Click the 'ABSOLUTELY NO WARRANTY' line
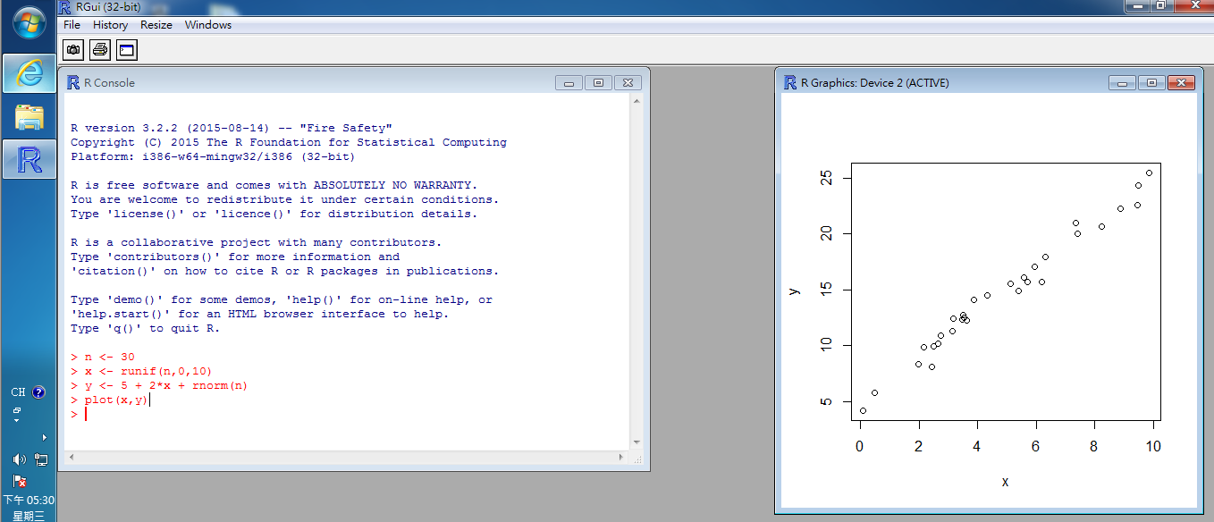This screenshot has height=522, width=1214. pos(274,185)
